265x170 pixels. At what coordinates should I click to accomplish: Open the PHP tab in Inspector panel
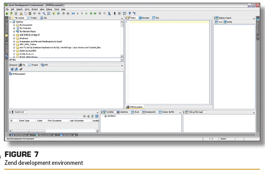click(44, 65)
